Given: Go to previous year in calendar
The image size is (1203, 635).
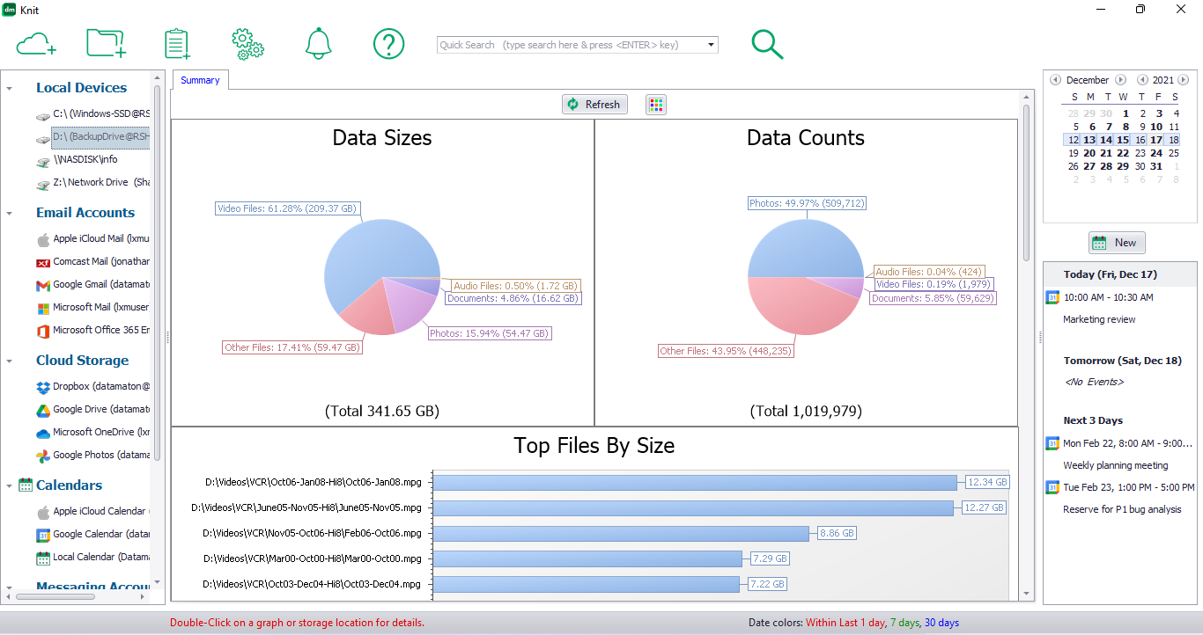Looking at the screenshot, I should point(1142,80).
